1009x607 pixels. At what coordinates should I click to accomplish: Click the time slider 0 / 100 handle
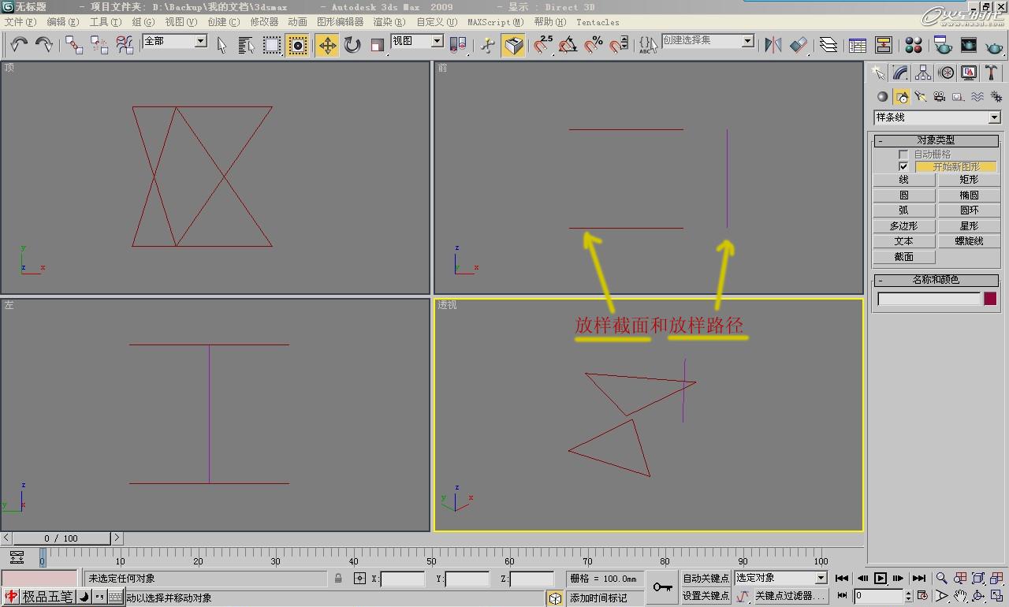[x=61, y=538]
